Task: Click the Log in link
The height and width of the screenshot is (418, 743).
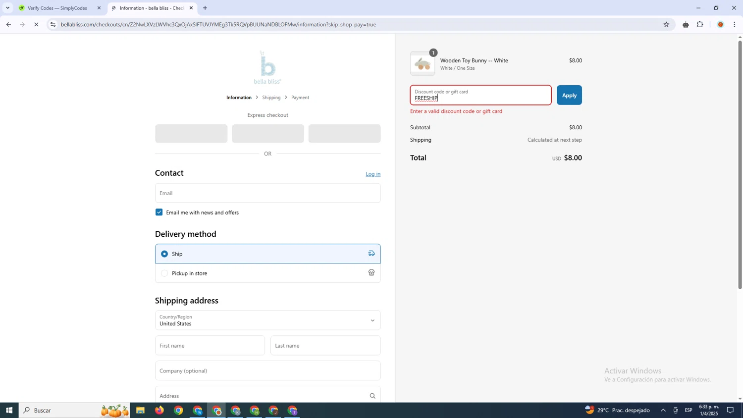Action: tap(373, 174)
